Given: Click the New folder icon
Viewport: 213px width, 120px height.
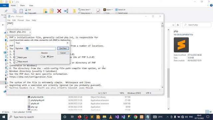Looking at the screenshot, I should point(74,11).
